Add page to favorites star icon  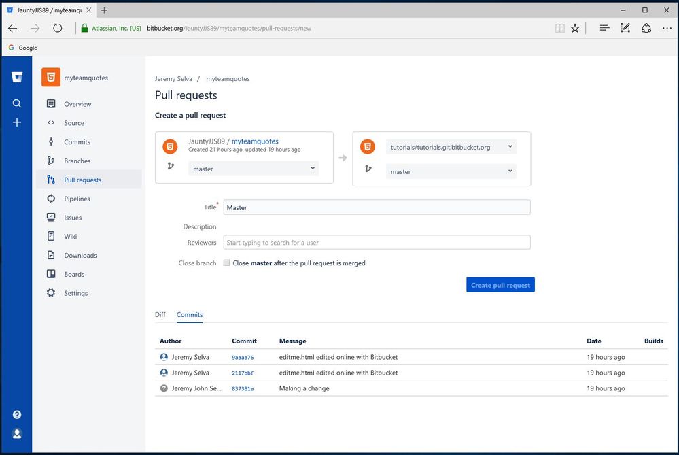[x=575, y=28]
